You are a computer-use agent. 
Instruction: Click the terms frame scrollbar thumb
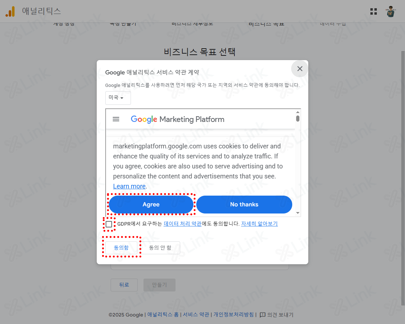[x=298, y=118]
